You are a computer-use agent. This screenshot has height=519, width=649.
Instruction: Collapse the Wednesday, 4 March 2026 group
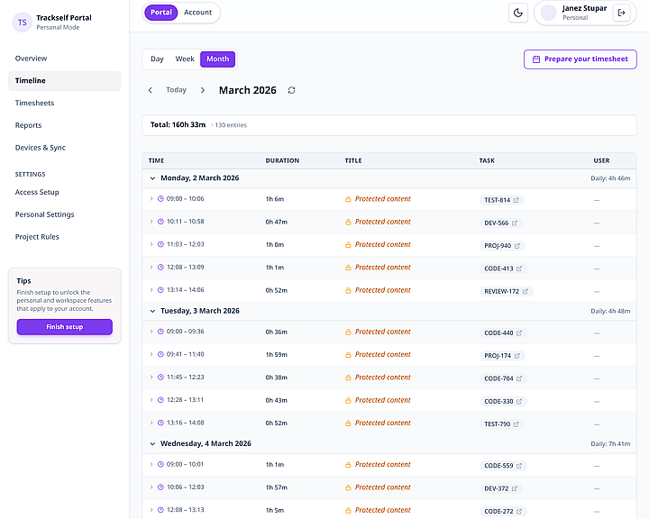[152, 443]
